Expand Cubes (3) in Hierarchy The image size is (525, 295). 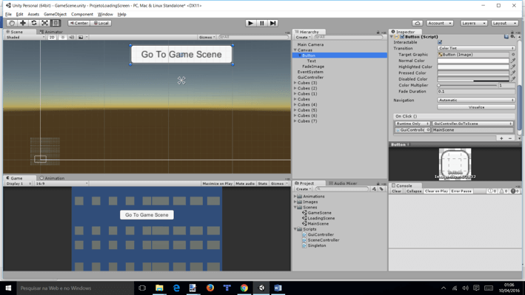[295, 83]
